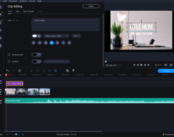Open the Settings menu

[23, 1]
